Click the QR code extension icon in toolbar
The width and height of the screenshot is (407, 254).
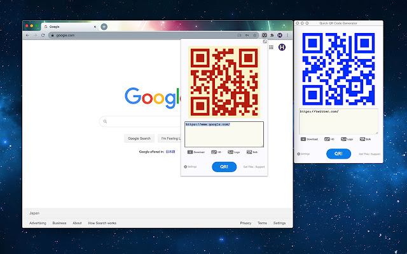pyautogui.click(x=264, y=35)
